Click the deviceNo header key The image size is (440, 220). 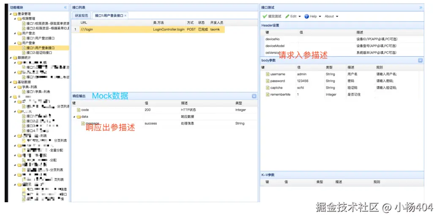(273, 39)
